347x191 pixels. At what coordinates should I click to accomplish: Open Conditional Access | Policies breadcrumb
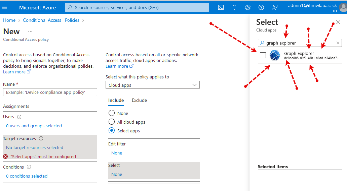pyautogui.click(x=51, y=20)
